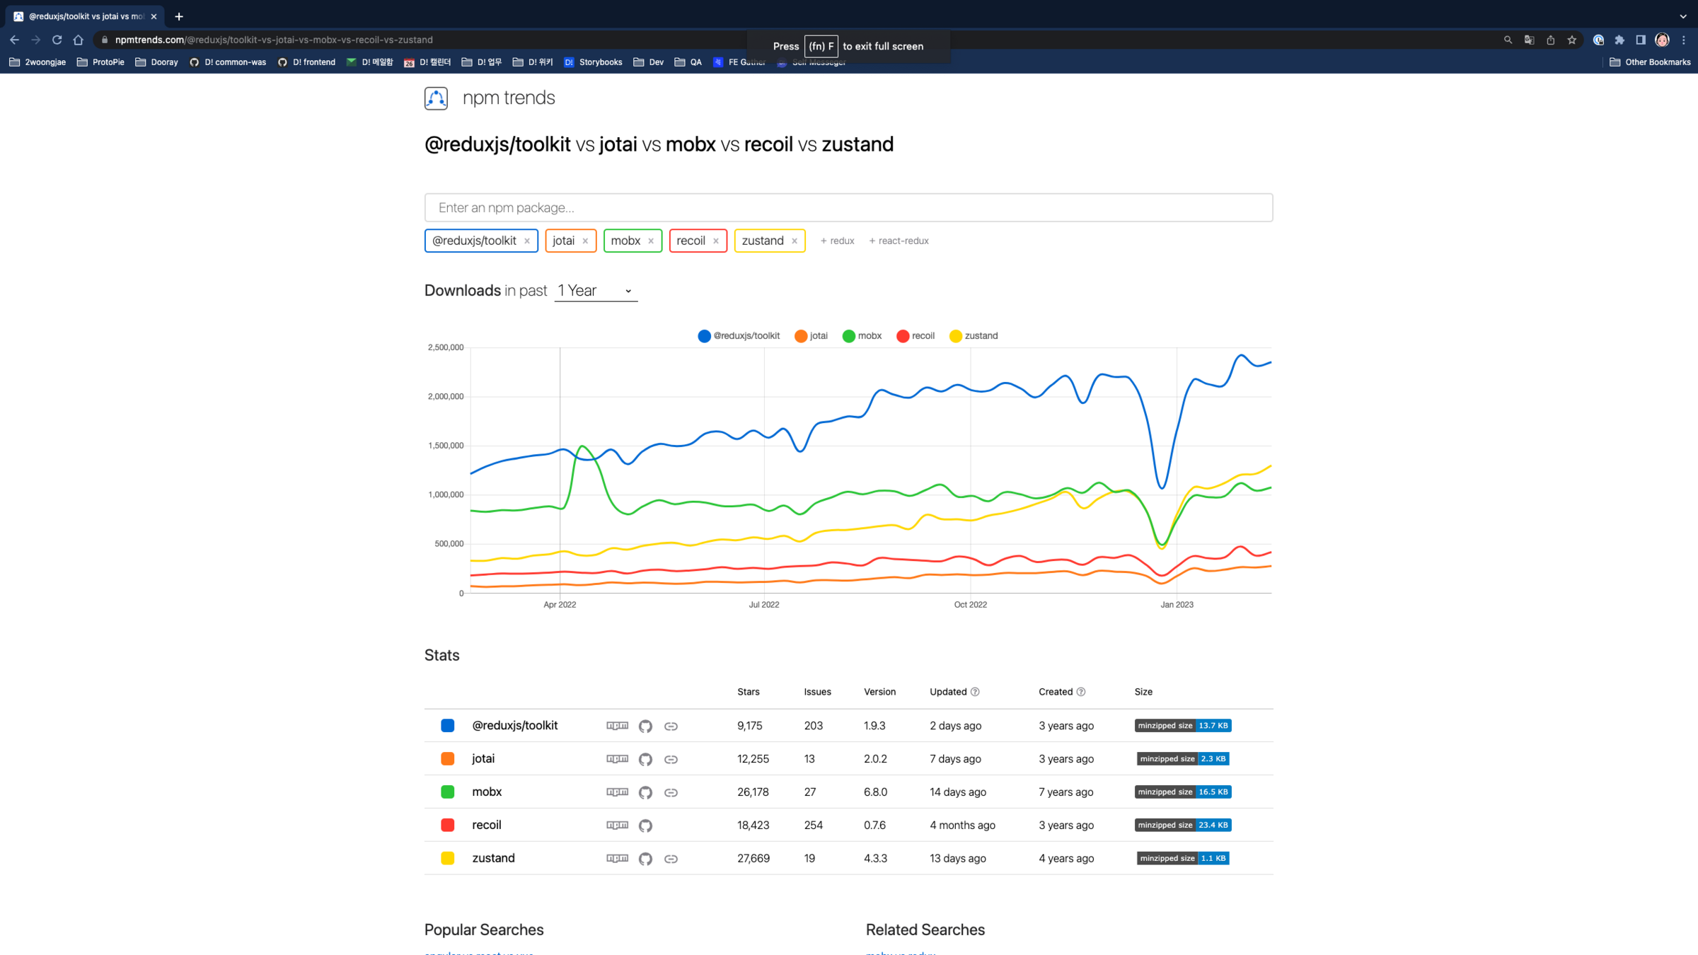Open the Other Bookmarks folder
1698x955 pixels.
[x=1650, y=62]
